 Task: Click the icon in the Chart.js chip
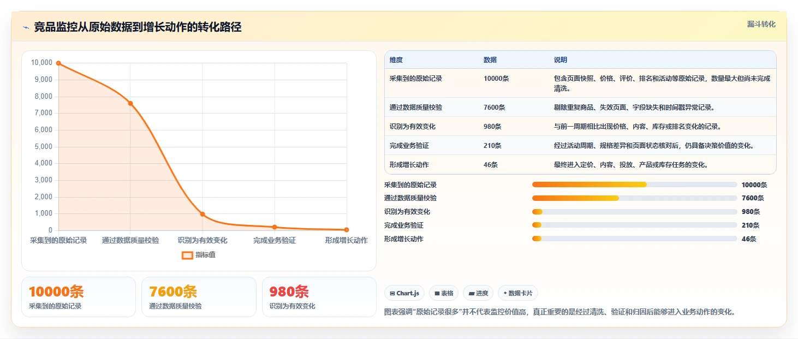click(x=392, y=294)
